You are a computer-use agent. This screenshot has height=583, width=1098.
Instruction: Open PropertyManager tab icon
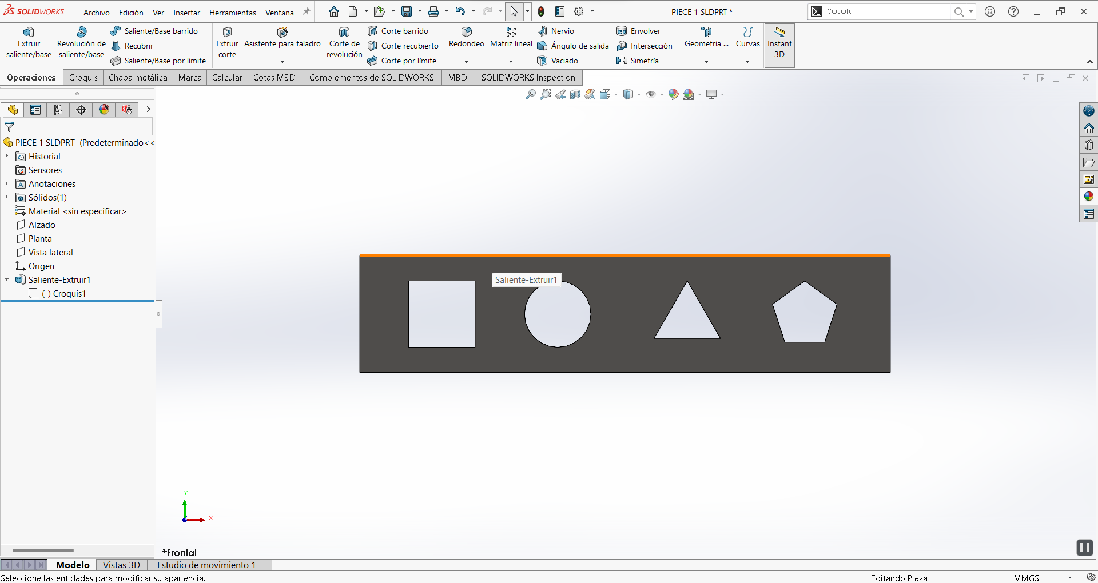point(35,109)
